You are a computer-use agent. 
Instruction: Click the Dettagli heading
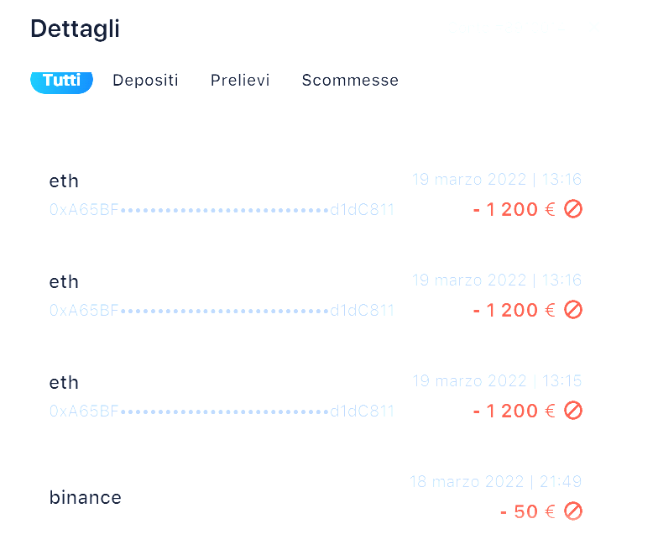pyautogui.click(x=75, y=29)
